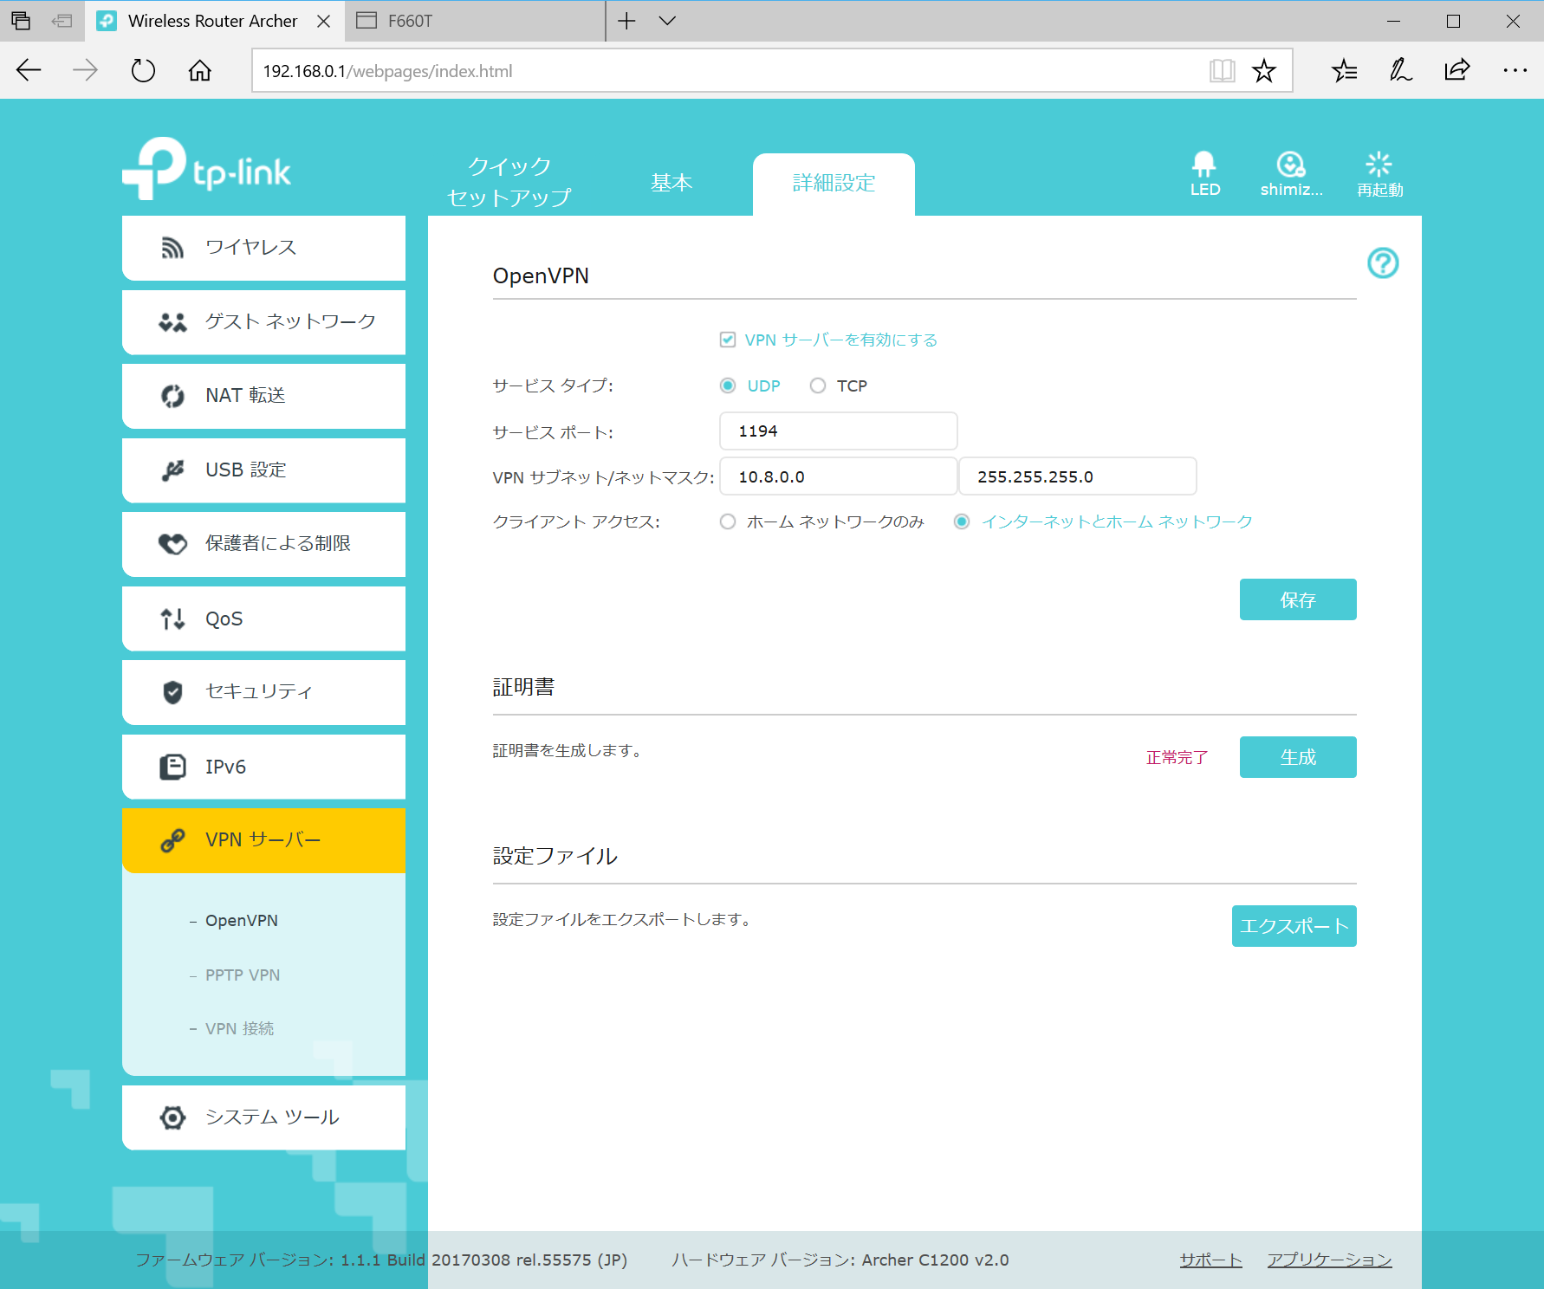
Task: Click the USB 設定 plug icon
Action: click(x=172, y=470)
